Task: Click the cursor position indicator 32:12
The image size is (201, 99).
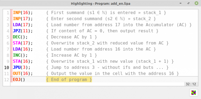Action: (191, 84)
